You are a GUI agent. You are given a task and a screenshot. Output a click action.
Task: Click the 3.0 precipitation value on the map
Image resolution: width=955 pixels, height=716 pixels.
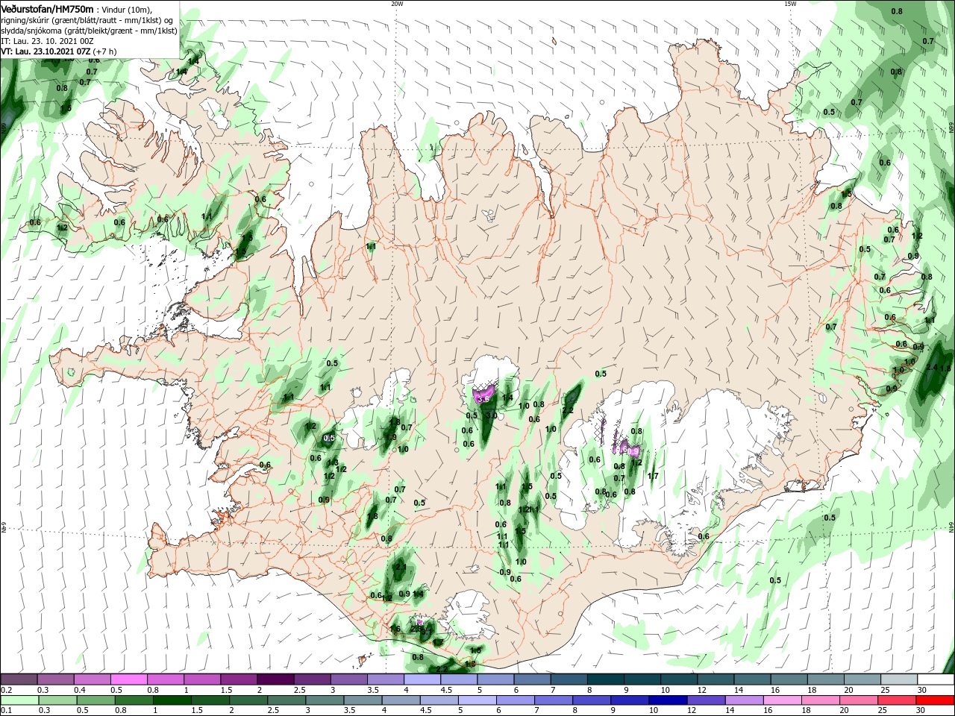pos(490,415)
